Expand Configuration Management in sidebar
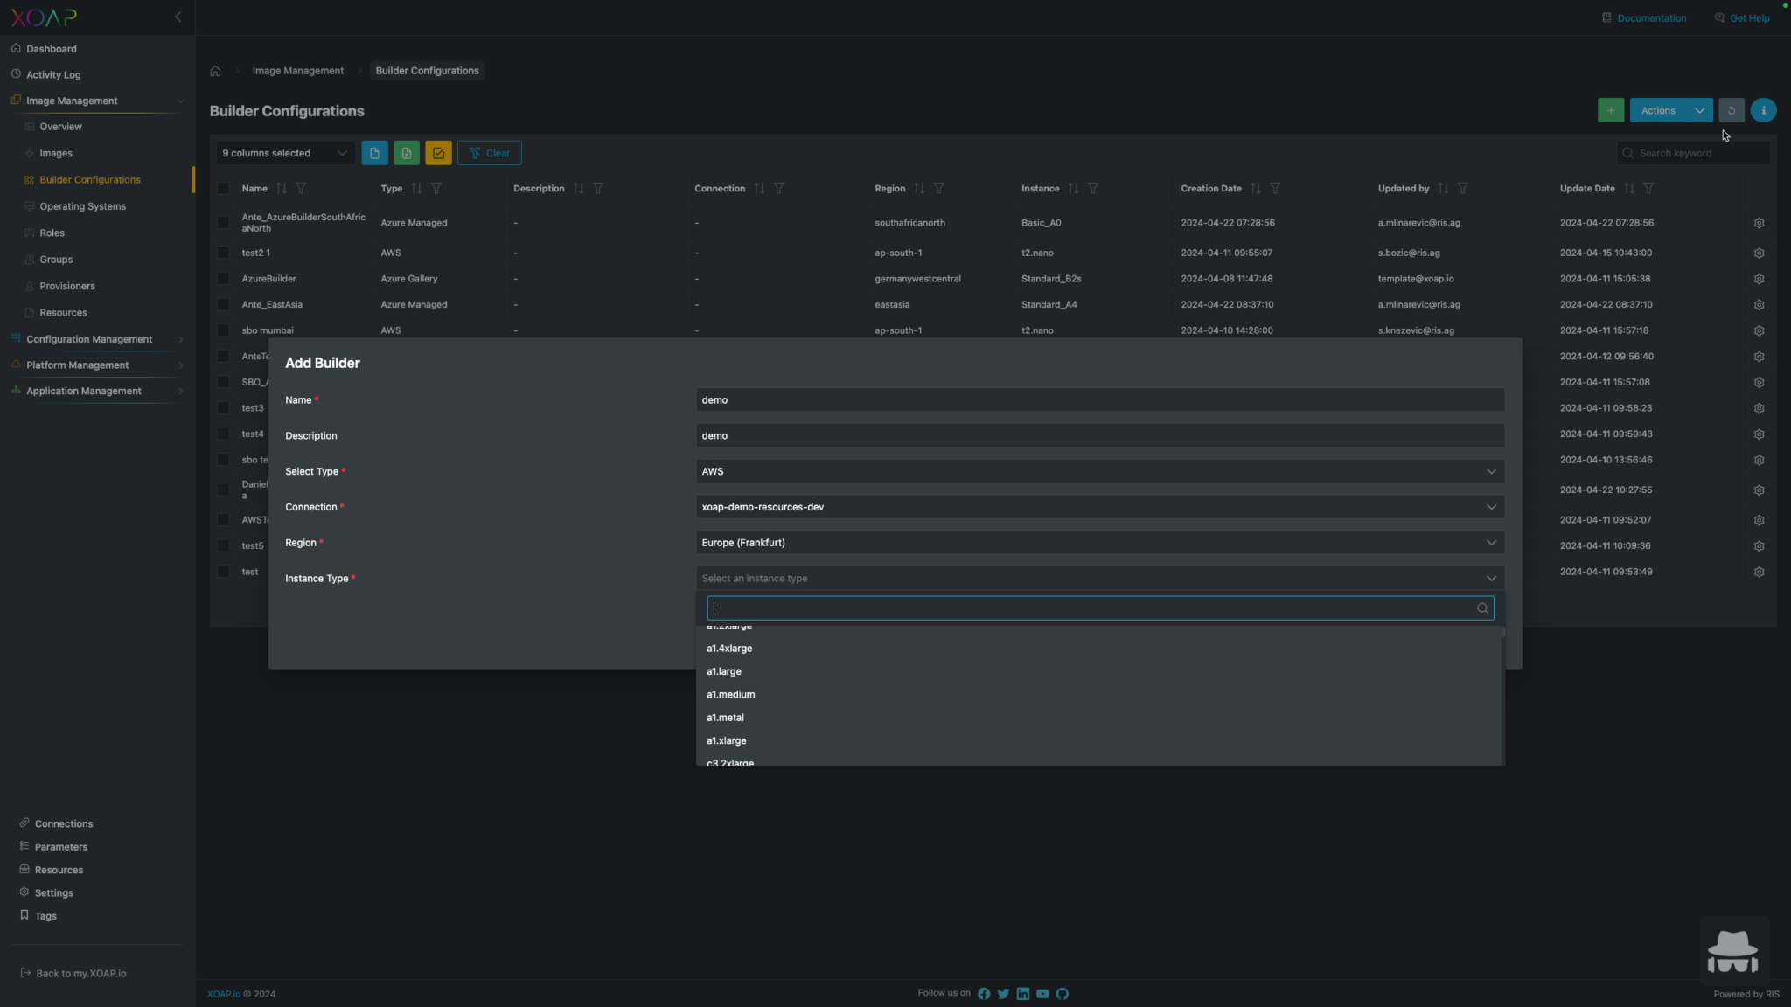The image size is (1791, 1007). pos(96,339)
